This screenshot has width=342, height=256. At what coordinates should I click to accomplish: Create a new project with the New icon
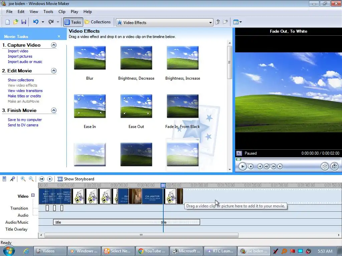8,22
